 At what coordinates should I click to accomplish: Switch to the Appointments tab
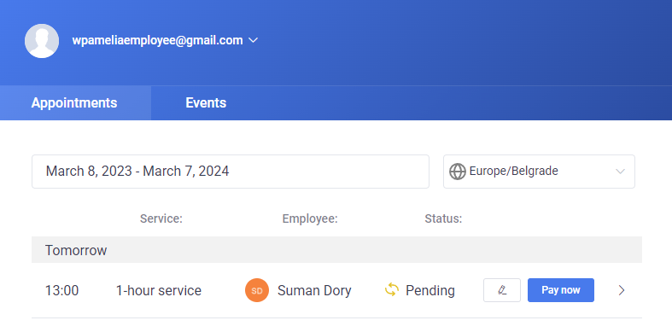pos(75,102)
